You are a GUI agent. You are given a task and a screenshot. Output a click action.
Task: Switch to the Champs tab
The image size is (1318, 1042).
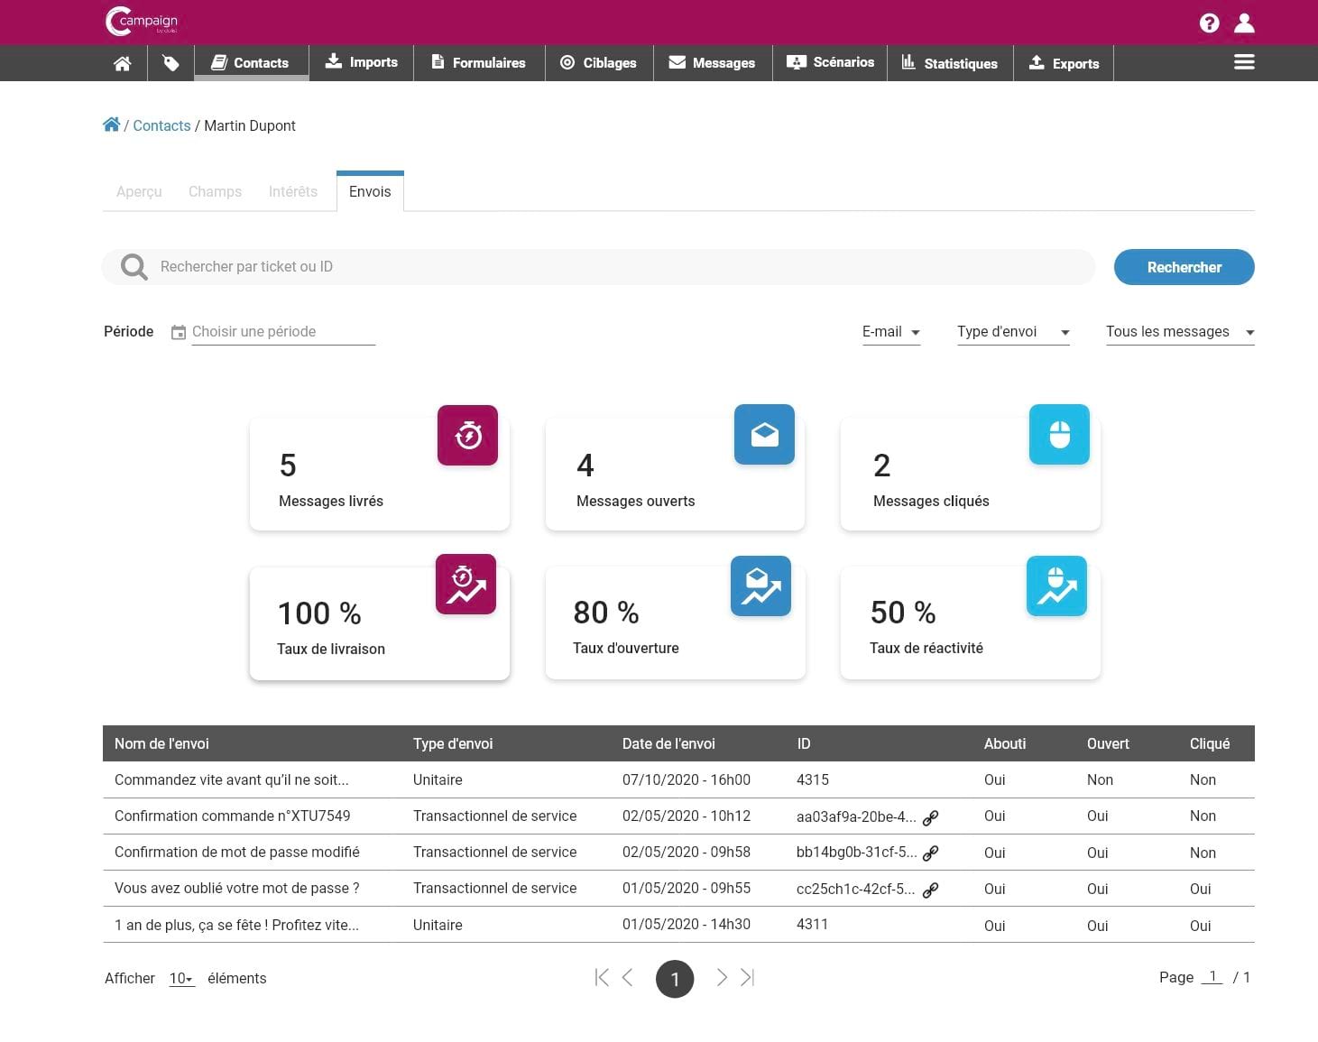[x=215, y=191]
